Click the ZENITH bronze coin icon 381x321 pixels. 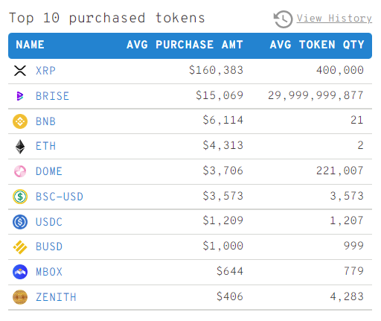tap(20, 297)
